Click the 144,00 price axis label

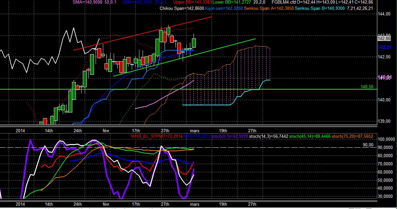click(x=384, y=14)
